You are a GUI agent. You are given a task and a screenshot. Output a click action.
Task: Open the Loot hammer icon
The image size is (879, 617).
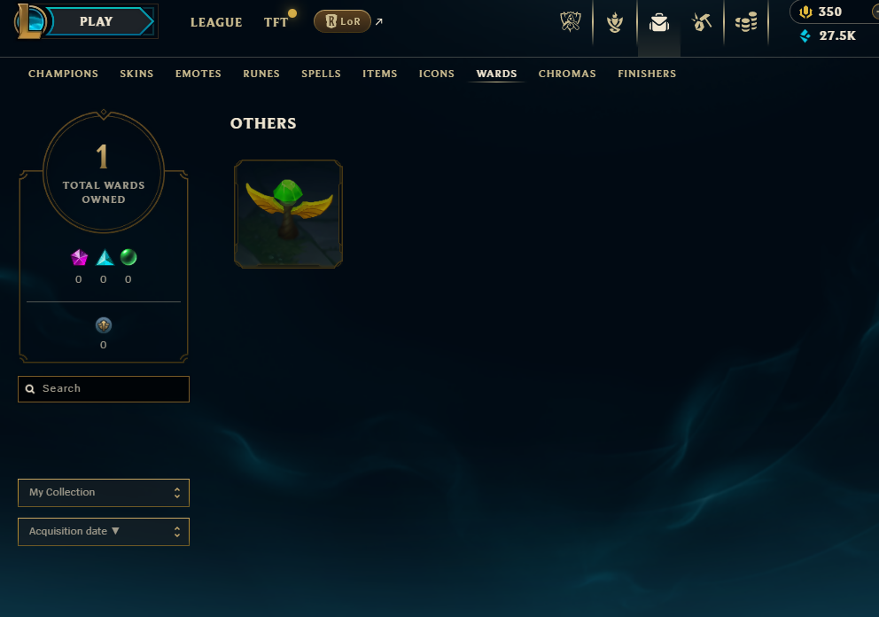tap(701, 22)
